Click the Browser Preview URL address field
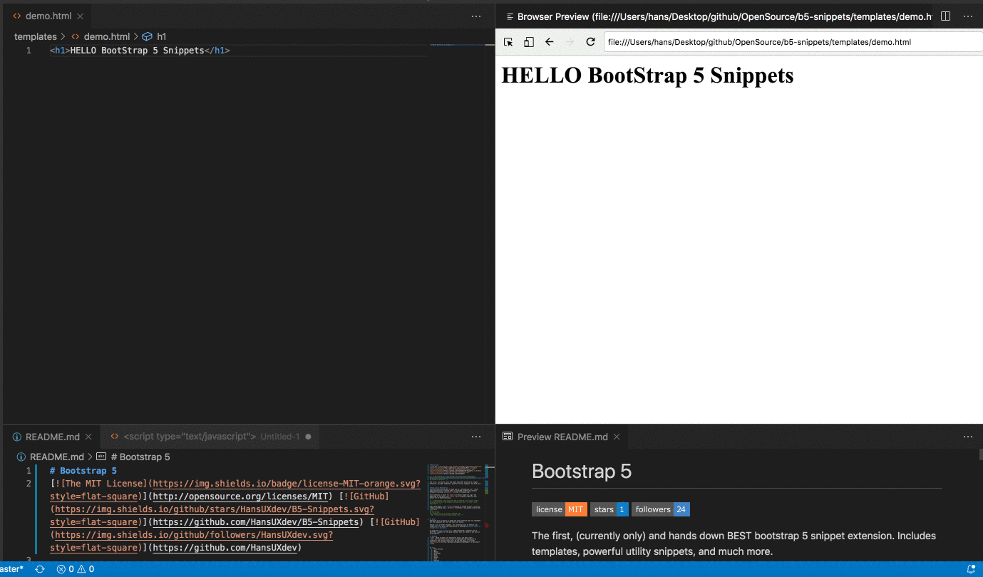Screen dimensions: 983x577 point(793,42)
